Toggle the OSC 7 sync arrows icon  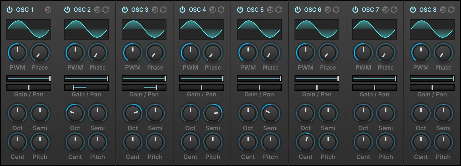[394, 10]
